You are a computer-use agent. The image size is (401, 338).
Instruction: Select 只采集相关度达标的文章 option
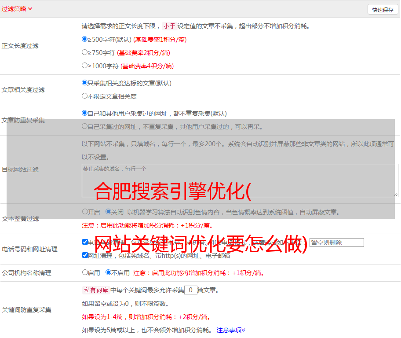tap(85, 83)
